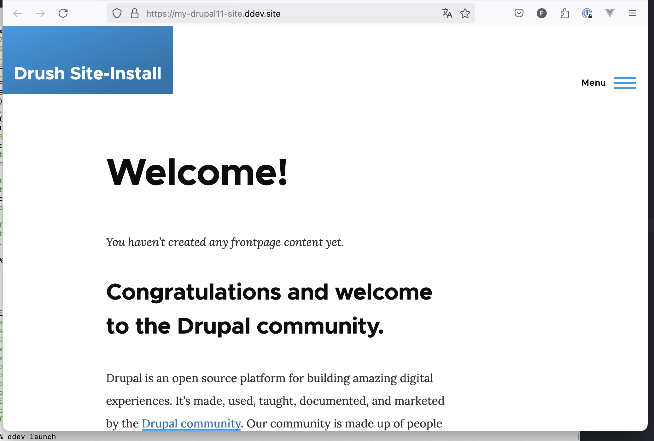Follow the Drupal community link
The image size is (654, 441).
coord(191,423)
